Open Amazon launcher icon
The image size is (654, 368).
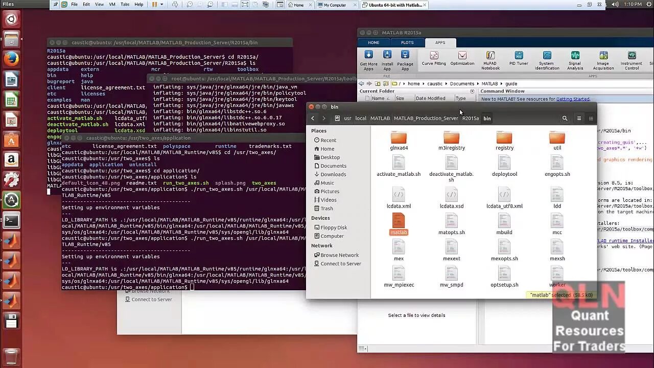coord(11,160)
